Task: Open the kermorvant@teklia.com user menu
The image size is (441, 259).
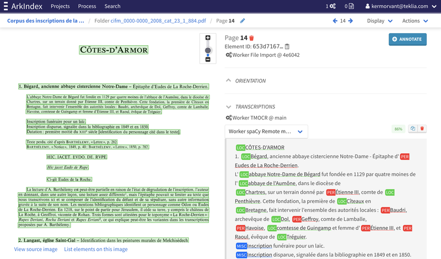Action: coord(401,6)
